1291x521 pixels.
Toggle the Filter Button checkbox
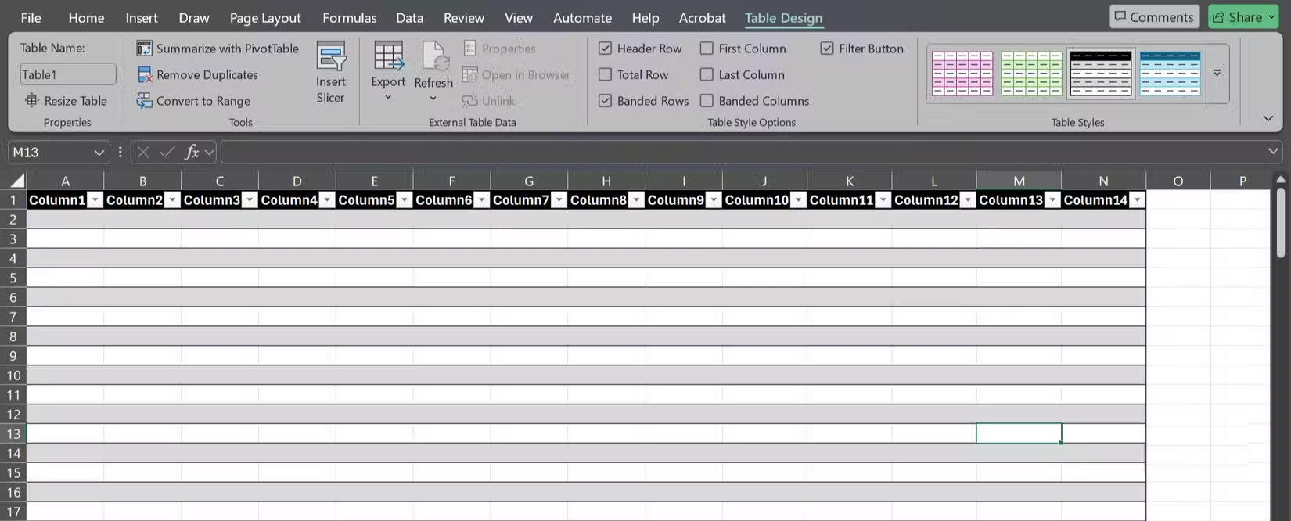click(x=827, y=49)
